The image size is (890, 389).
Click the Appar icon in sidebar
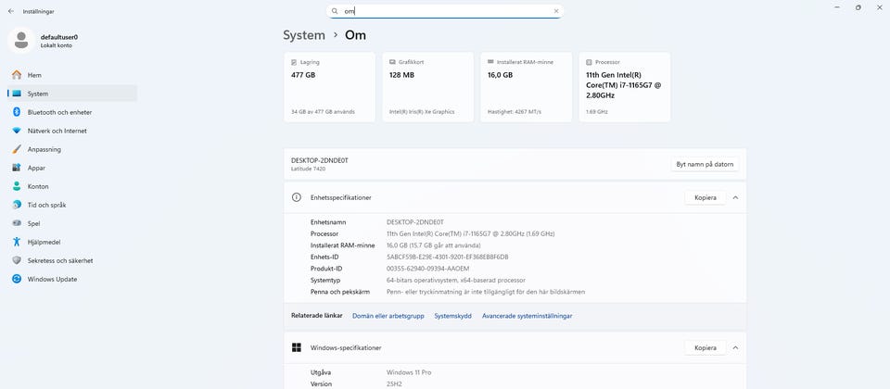(17, 168)
